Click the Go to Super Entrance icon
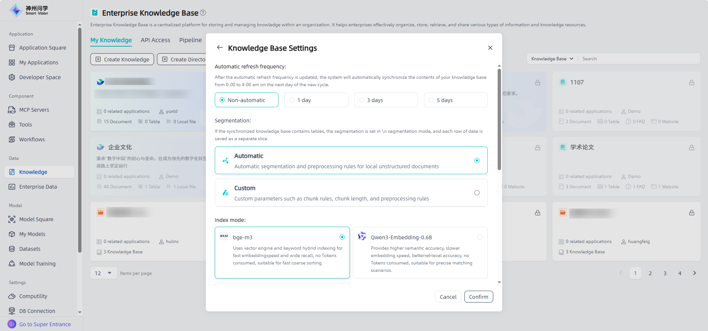This screenshot has height=331, width=708. click(x=12, y=324)
